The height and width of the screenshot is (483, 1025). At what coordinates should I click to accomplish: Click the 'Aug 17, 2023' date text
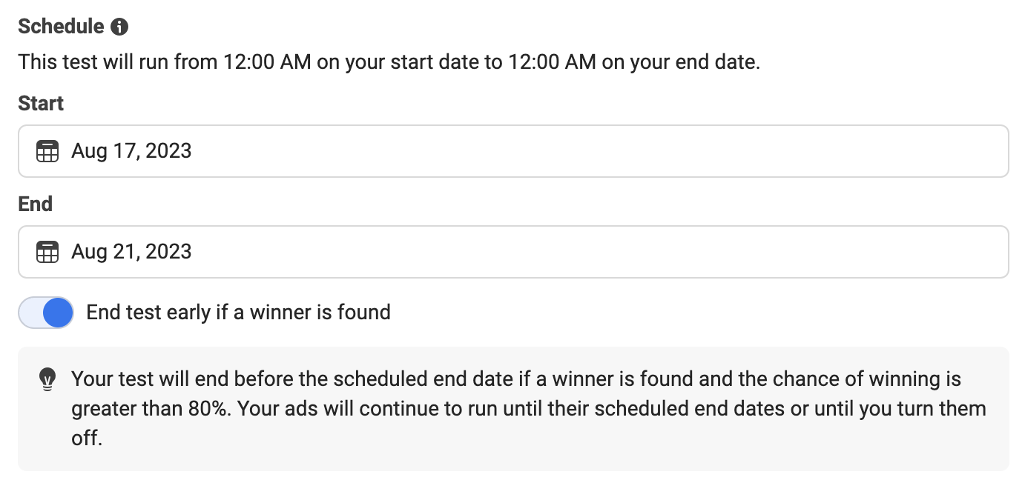(x=131, y=151)
